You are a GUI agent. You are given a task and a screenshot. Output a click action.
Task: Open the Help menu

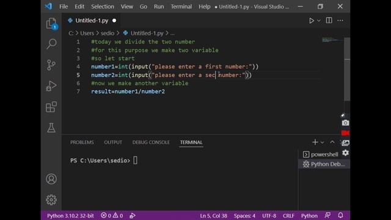pyautogui.click(x=204, y=7)
